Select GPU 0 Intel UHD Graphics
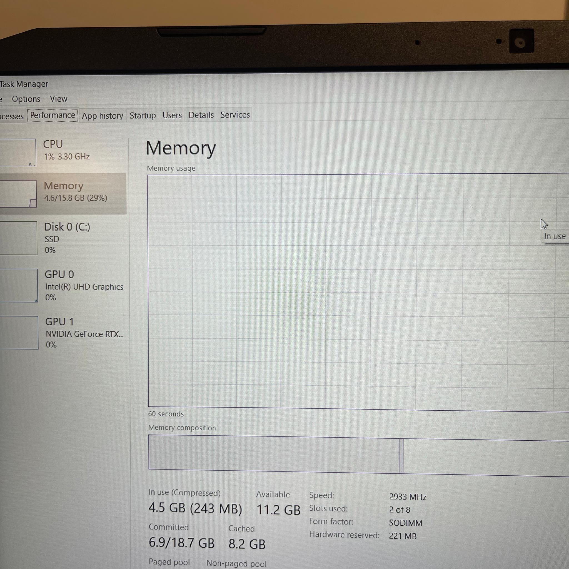This screenshot has width=569, height=569. pyautogui.click(x=63, y=285)
